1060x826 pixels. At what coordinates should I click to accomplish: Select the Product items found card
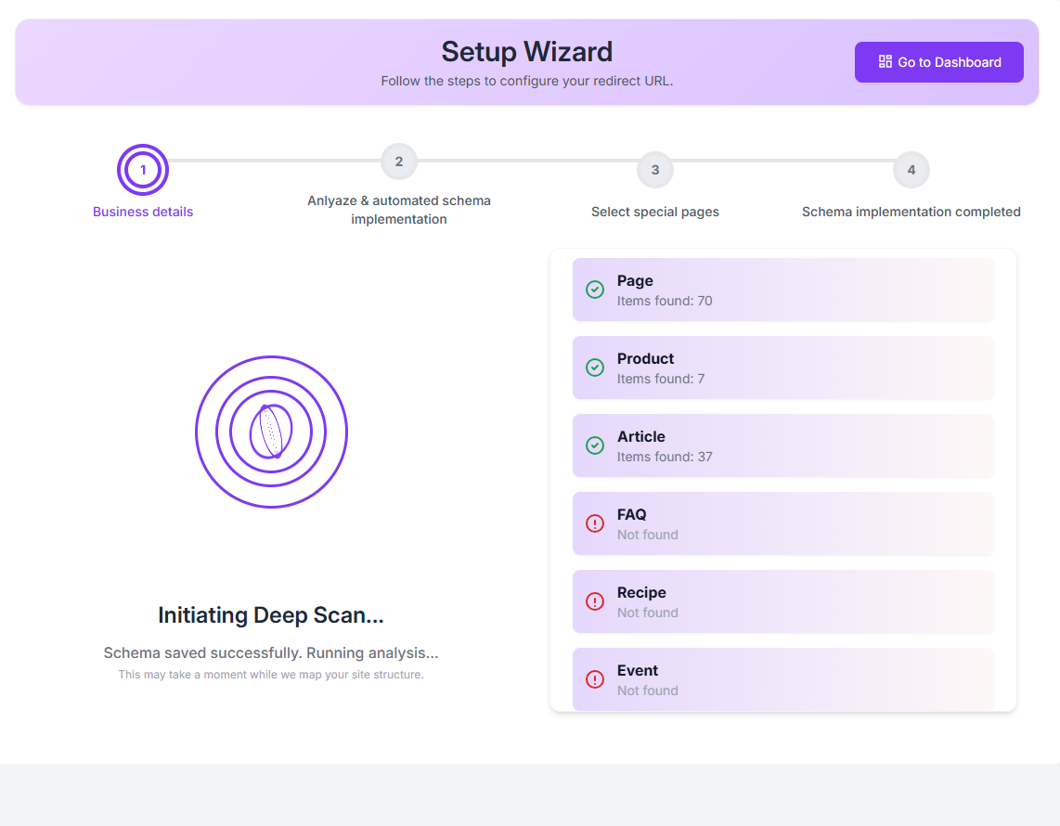782,368
